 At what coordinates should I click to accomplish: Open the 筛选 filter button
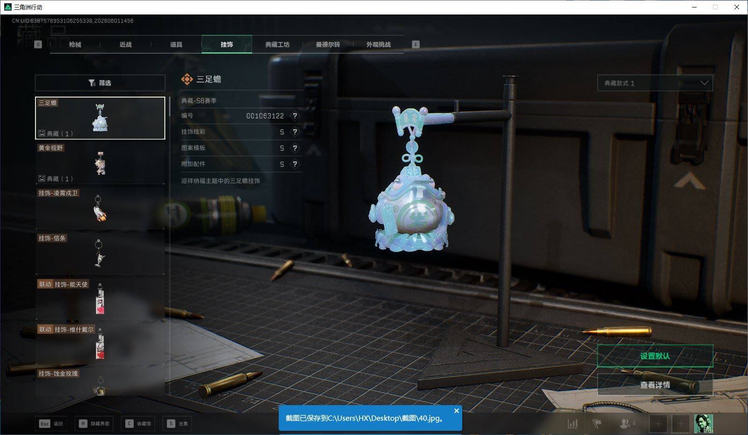click(x=100, y=83)
